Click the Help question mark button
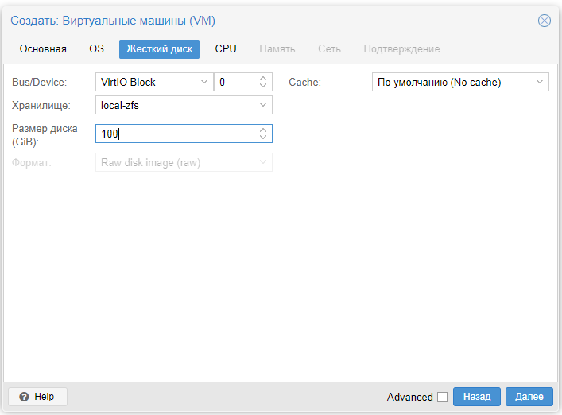The width and height of the screenshot is (562, 415). [x=37, y=397]
